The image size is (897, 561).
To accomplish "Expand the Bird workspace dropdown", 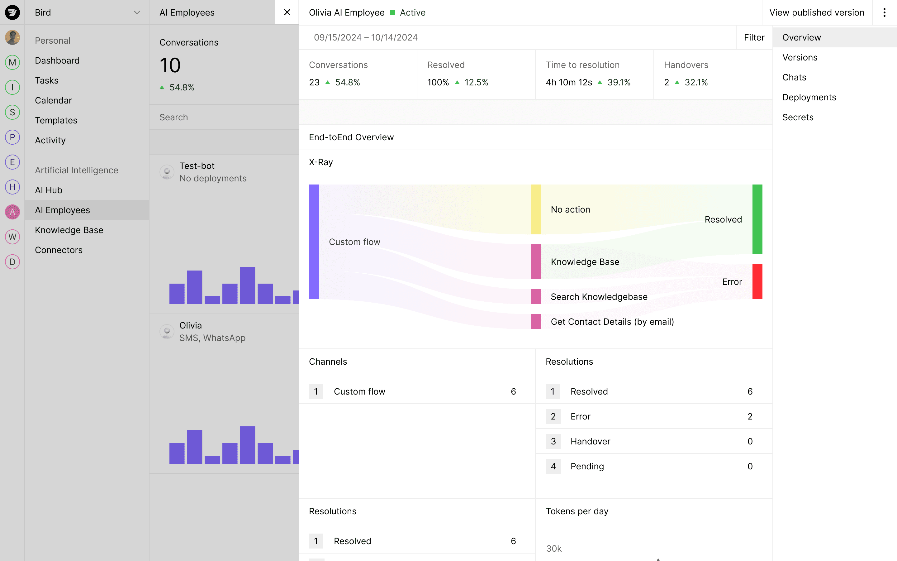I will 137,12.
